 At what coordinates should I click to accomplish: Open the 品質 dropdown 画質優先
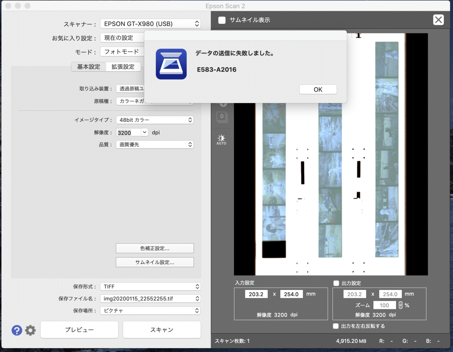pyautogui.click(x=155, y=145)
